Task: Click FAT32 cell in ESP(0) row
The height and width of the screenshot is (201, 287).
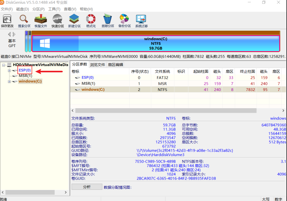Action: click(x=162, y=78)
